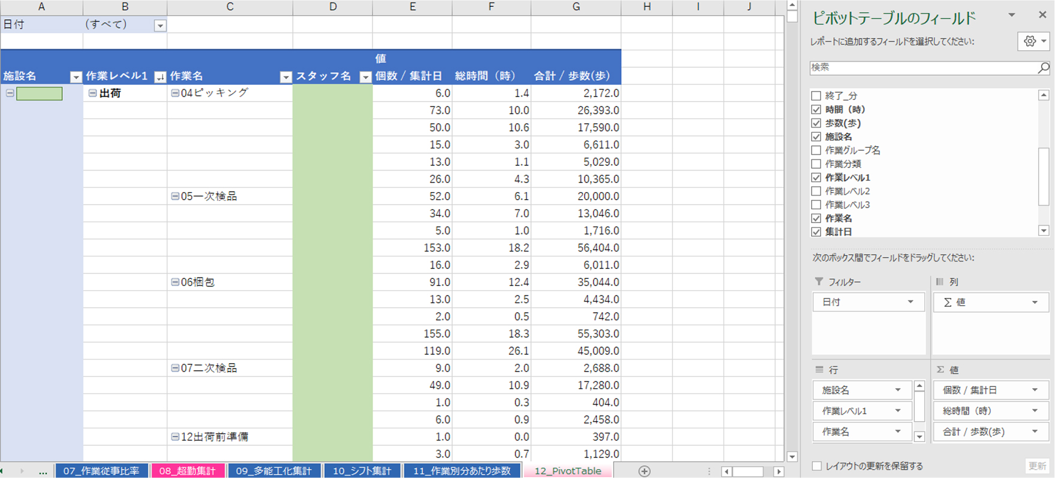Screen dimensions: 1055x478
Task: Click the 更新 update button
Action: point(1037,466)
